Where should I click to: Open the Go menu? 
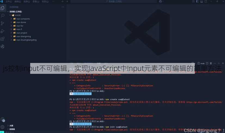(x=45, y=1)
